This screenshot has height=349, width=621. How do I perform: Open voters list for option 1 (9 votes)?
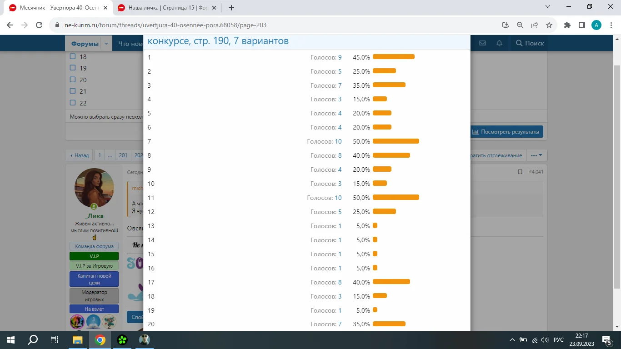tap(340, 57)
